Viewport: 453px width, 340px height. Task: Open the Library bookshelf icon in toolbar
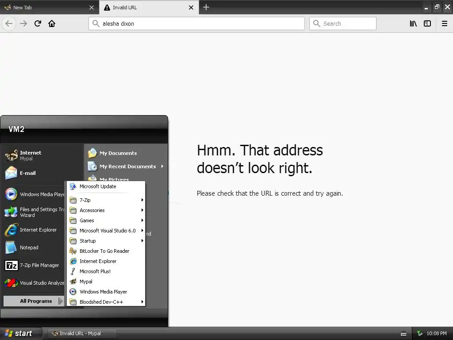(413, 23)
